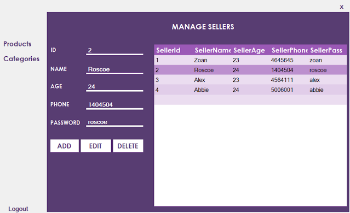Screen dimensions: 350x213
Task: Click phone cell 5006001
Action: 289,90
